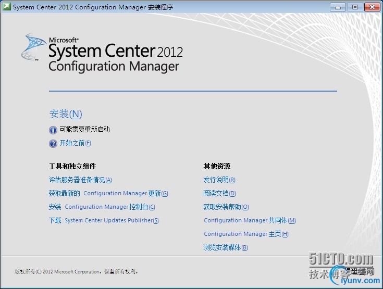Close the setup window
383x289 pixels.
coord(372,7)
